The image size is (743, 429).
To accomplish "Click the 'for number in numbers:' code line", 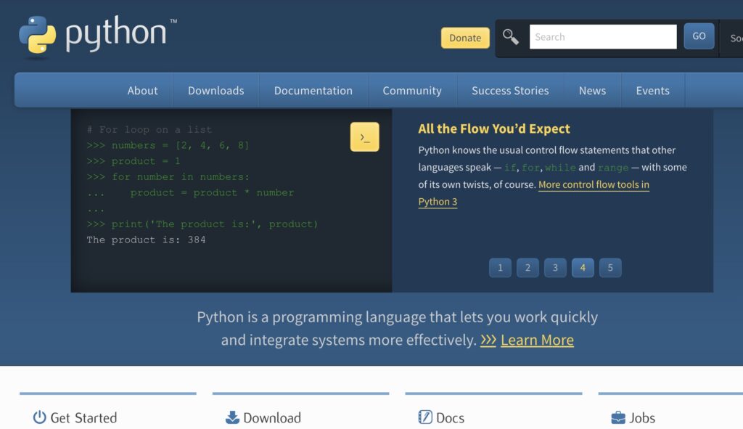I will [168, 177].
